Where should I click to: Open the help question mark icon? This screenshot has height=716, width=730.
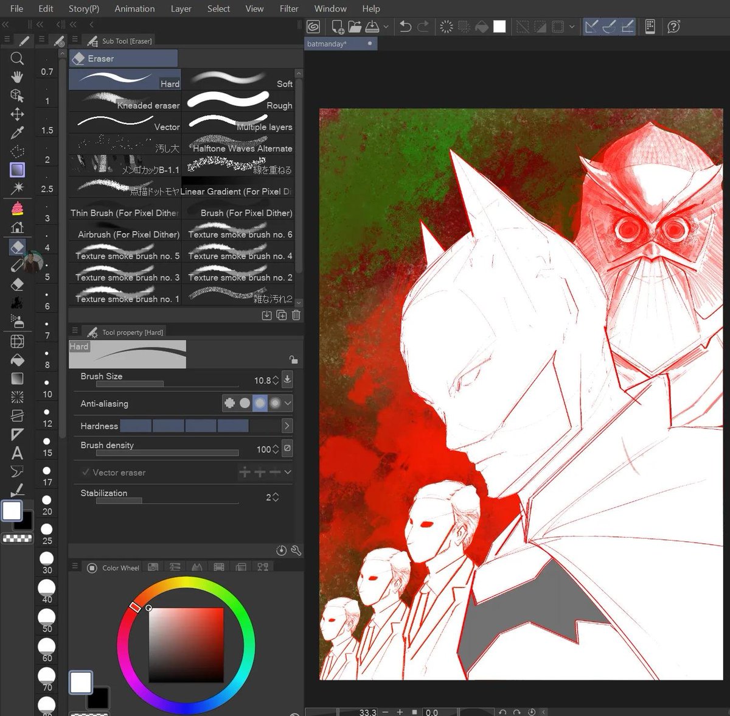tap(673, 27)
